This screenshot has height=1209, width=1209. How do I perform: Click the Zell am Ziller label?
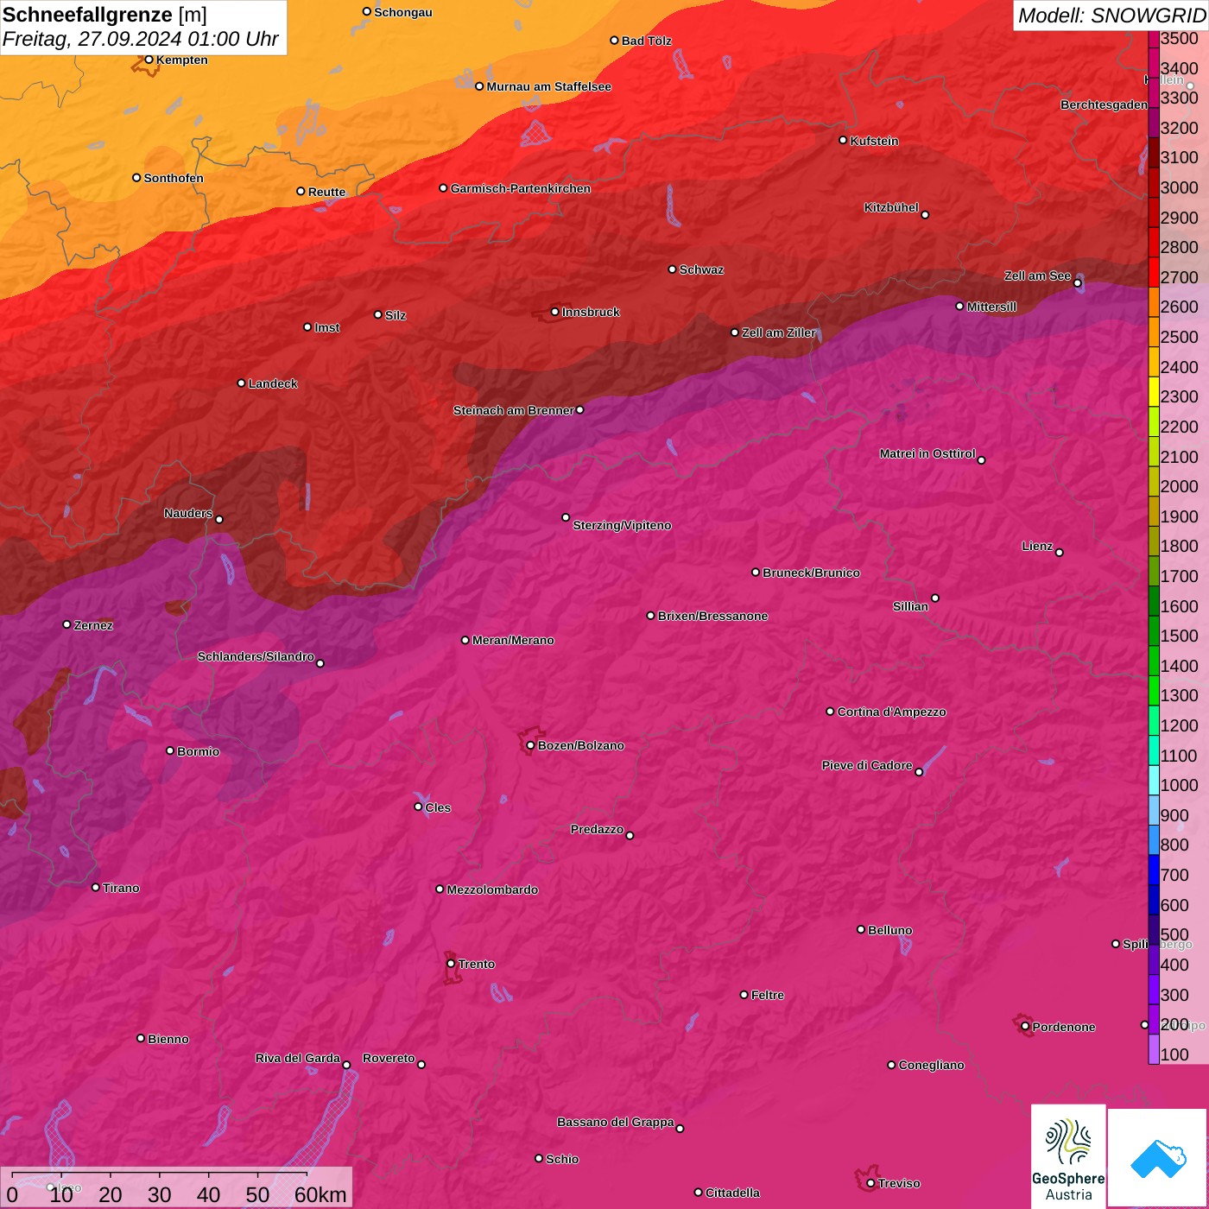[x=778, y=332]
